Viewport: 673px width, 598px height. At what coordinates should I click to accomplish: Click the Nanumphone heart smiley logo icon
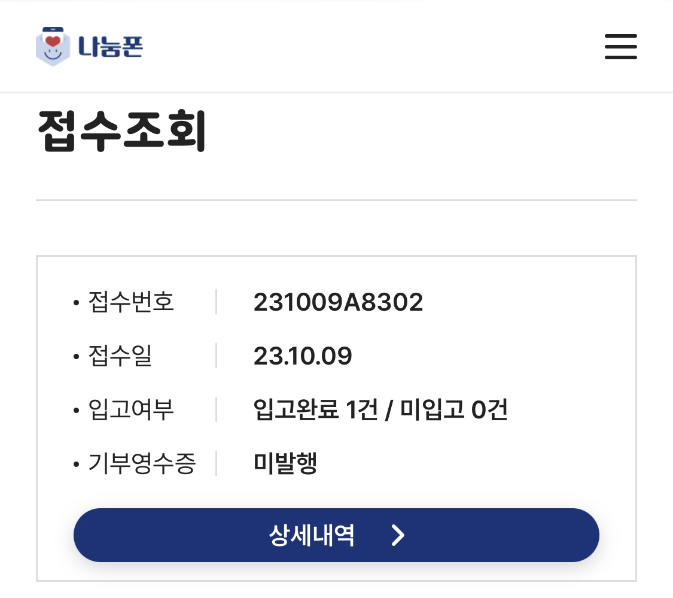(53, 47)
